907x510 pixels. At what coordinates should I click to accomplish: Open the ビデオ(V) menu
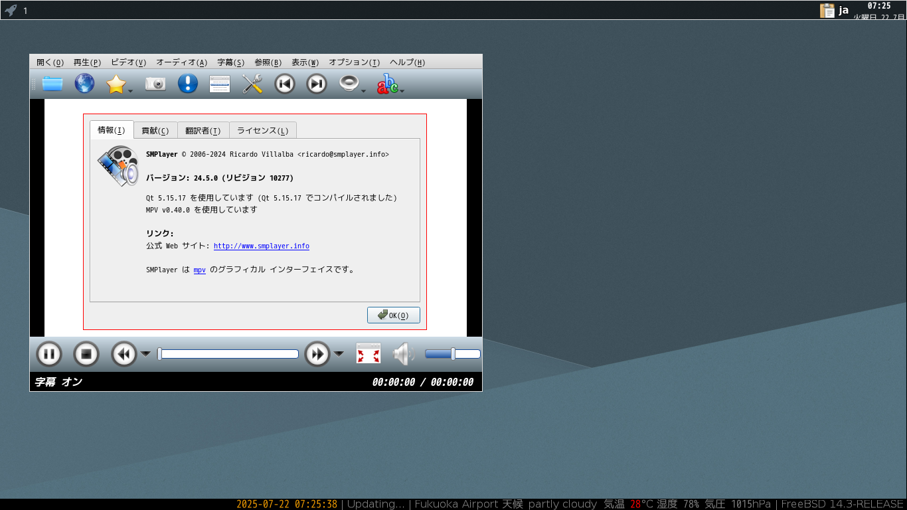point(129,62)
